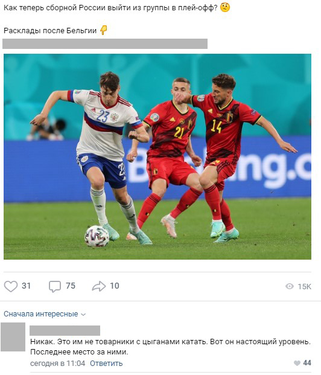The height and width of the screenshot is (375, 321).
Task: Open commenter's gray avatar
Action: (x=13, y=337)
